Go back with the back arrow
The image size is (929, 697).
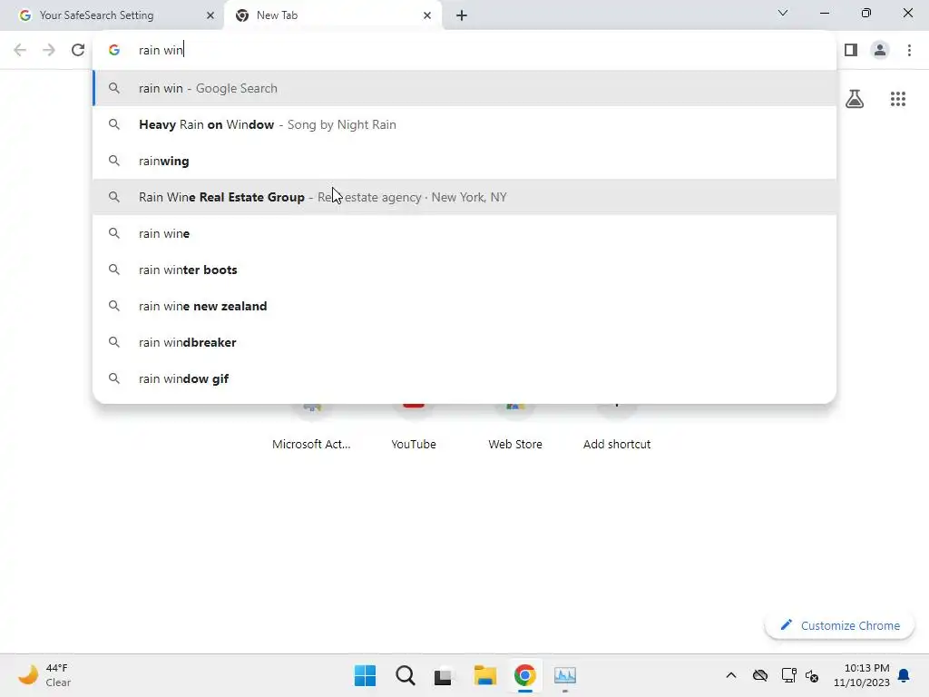[20, 50]
